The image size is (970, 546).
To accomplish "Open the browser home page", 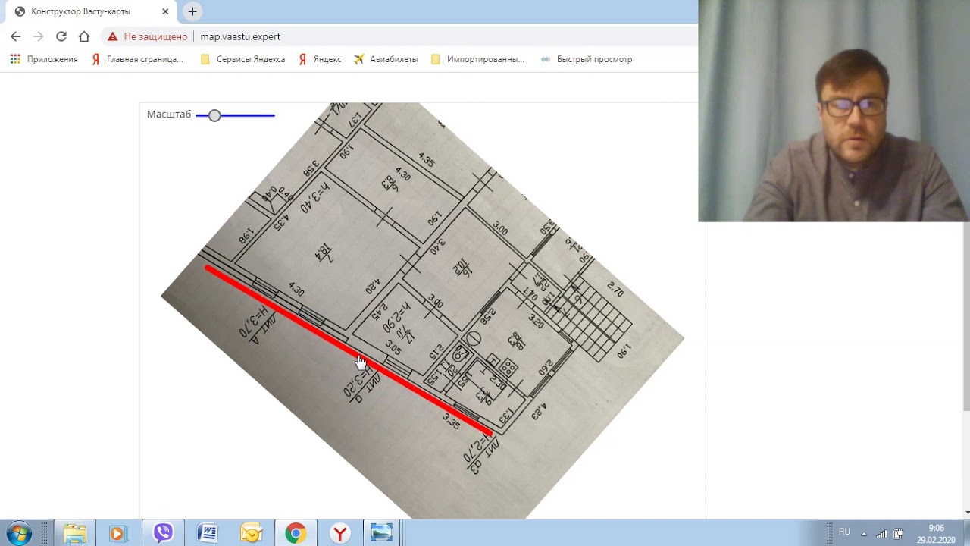I will (x=84, y=36).
